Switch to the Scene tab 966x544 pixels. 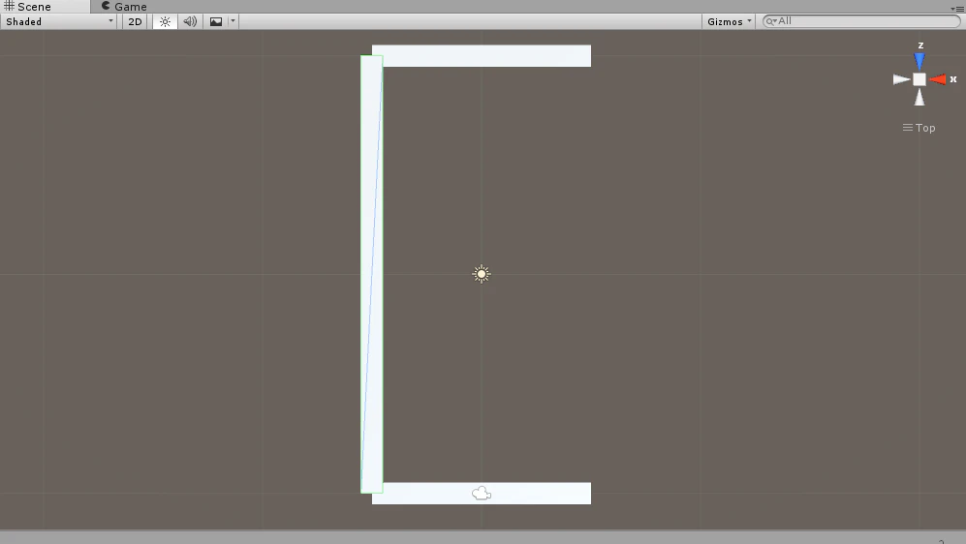point(45,6)
